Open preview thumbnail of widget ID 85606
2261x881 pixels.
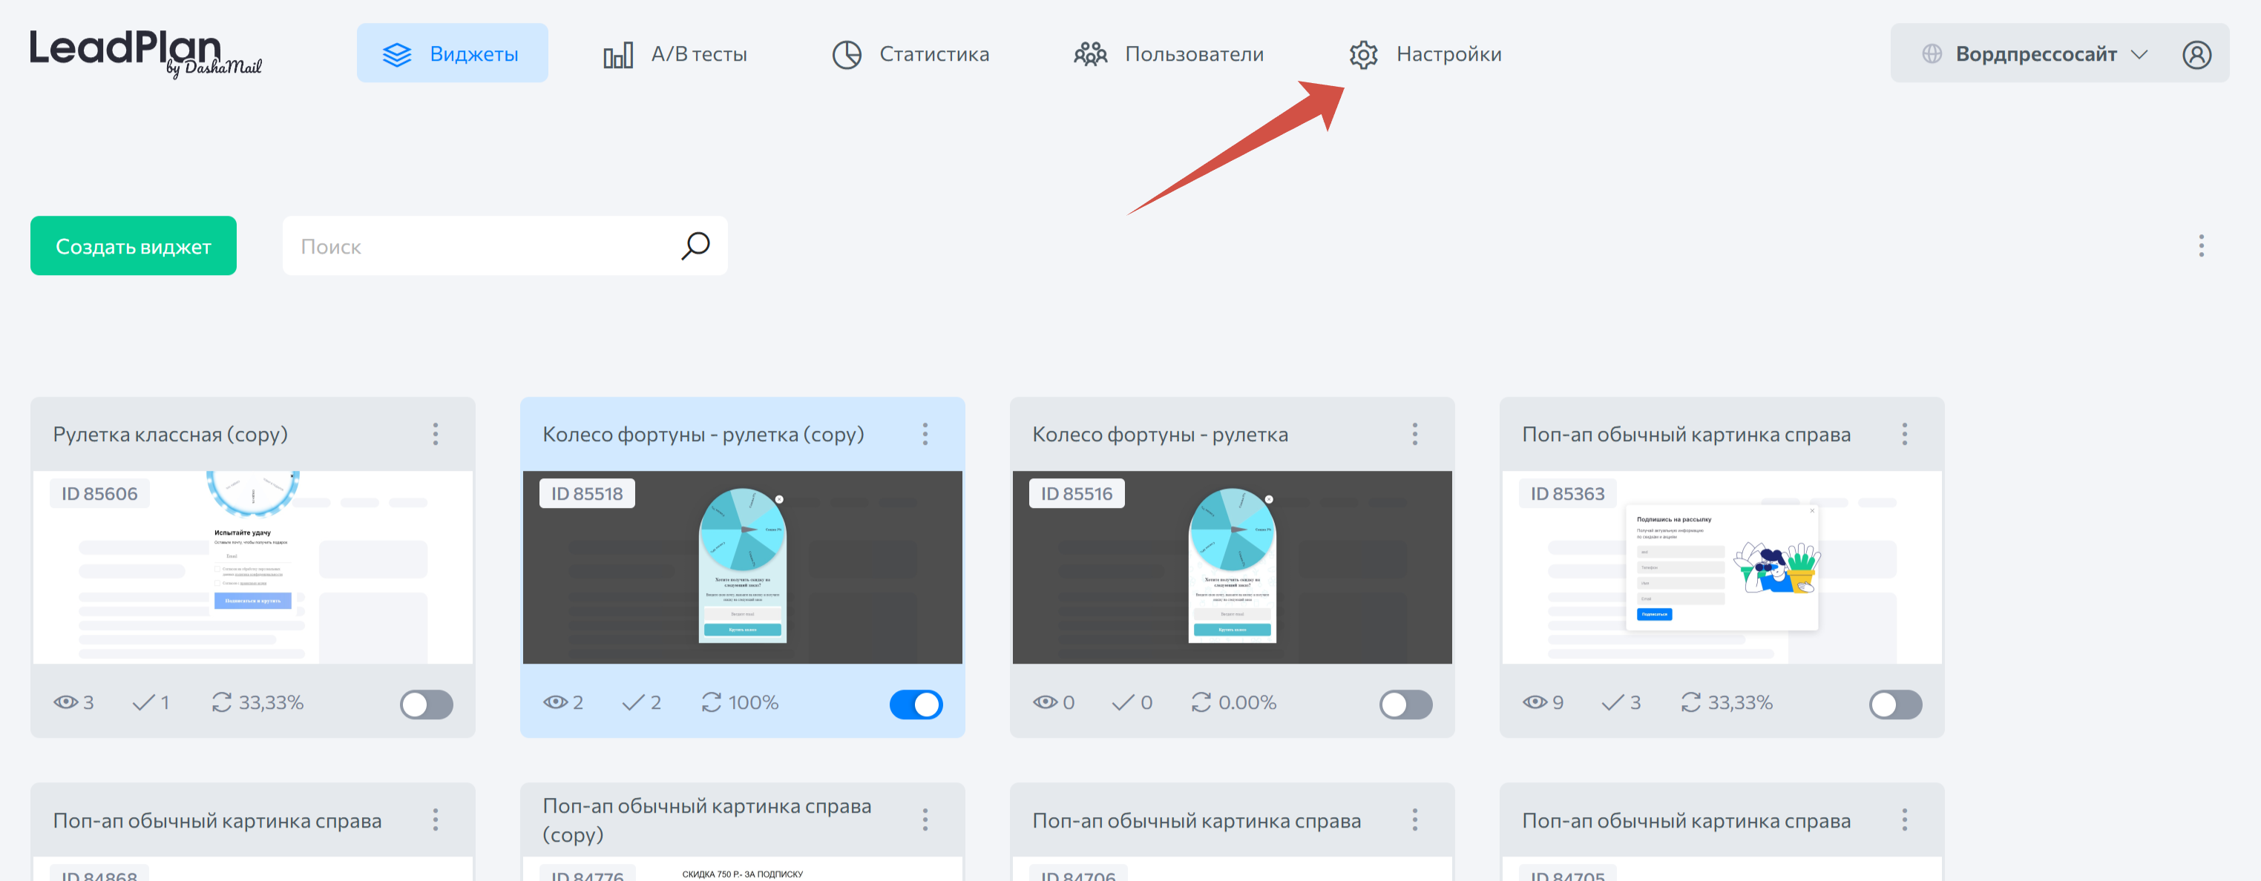click(253, 568)
